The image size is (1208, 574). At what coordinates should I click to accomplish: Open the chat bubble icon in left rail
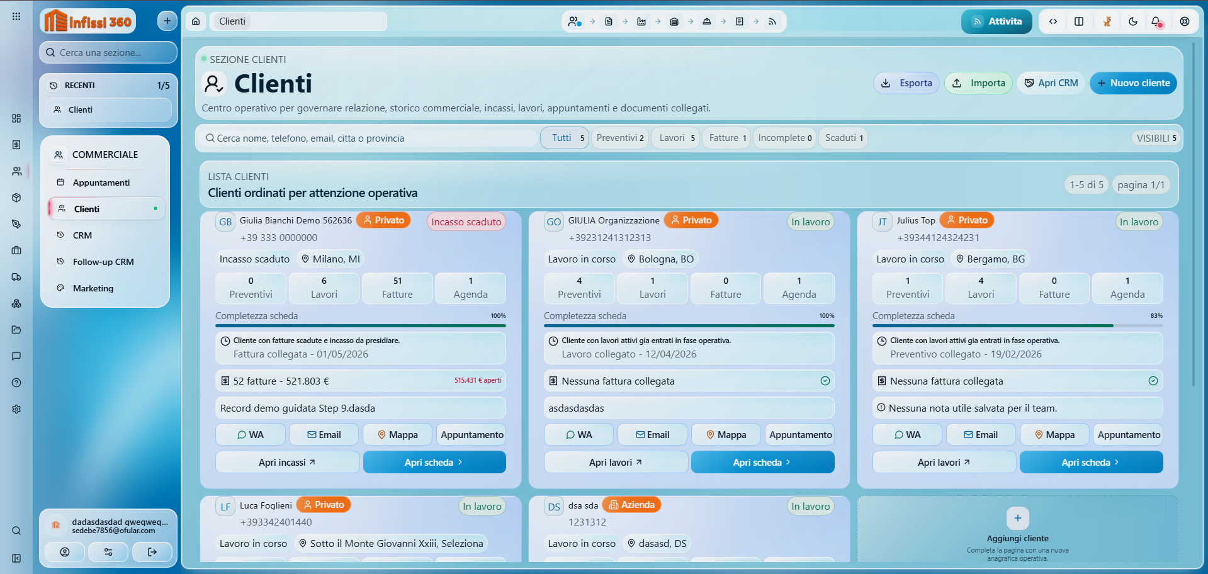[x=16, y=356]
